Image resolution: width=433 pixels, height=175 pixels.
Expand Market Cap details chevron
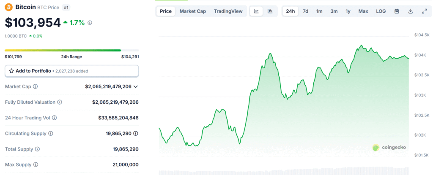click(x=135, y=86)
